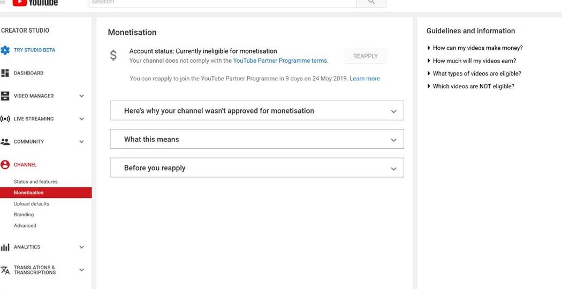Click the Monetisation page title
Image resolution: width=562 pixels, height=289 pixels.
[x=132, y=32]
